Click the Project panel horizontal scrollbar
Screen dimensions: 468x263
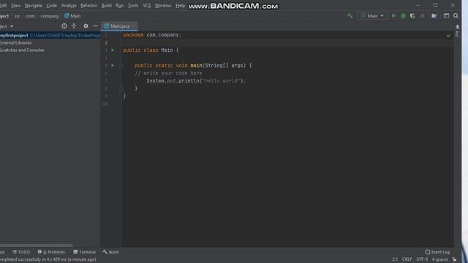(36, 245)
